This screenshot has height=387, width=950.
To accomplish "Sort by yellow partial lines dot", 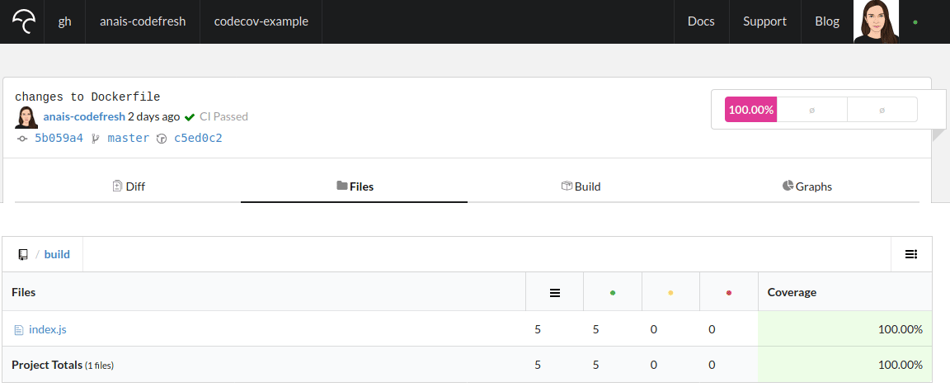I will coord(670,292).
